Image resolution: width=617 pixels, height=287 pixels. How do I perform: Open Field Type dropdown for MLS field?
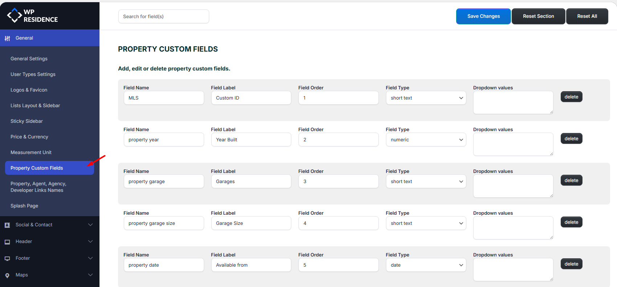pos(426,98)
